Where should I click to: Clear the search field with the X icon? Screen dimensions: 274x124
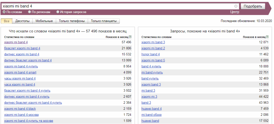[236, 6]
